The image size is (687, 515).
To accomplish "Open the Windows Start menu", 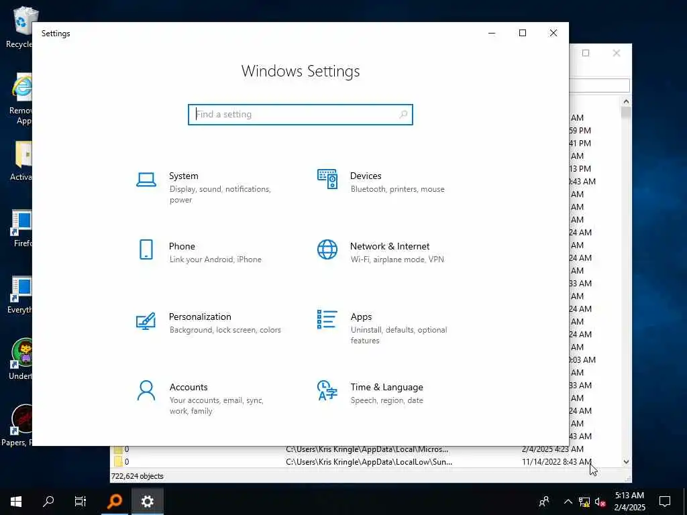I will point(16,502).
